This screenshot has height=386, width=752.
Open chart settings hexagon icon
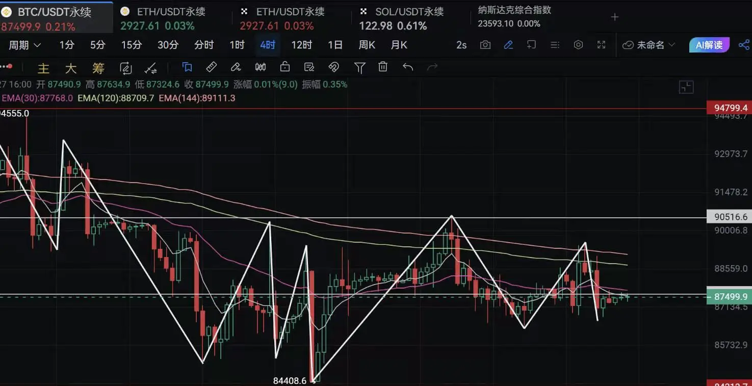(x=578, y=45)
